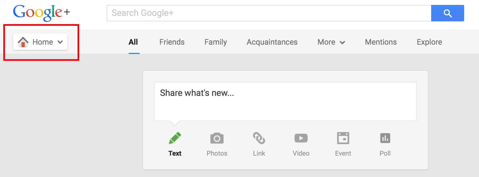Expand the More circles dropdown
This screenshot has width=479, height=177.
click(331, 42)
